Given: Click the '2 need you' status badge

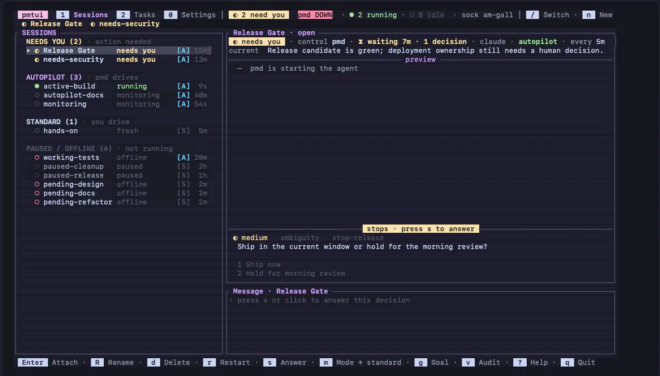Looking at the screenshot, I should tap(259, 14).
